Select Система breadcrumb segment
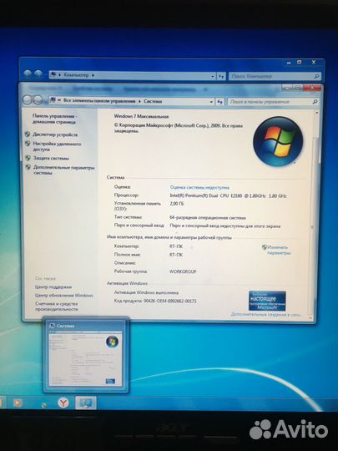The width and height of the screenshot is (338, 451). coord(153,101)
